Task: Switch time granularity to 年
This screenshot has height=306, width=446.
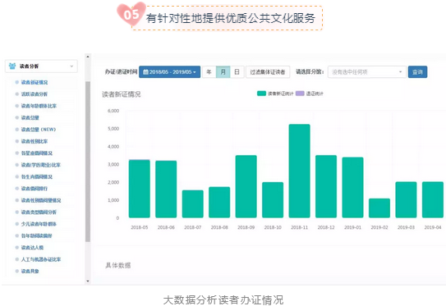Action: 209,72
